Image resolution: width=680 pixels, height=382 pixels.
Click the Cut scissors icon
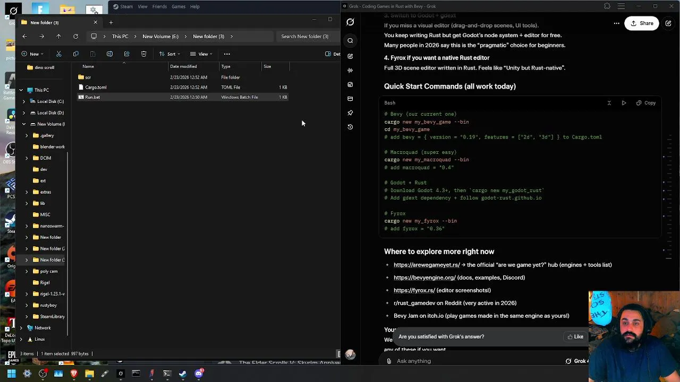pos(58,54)
